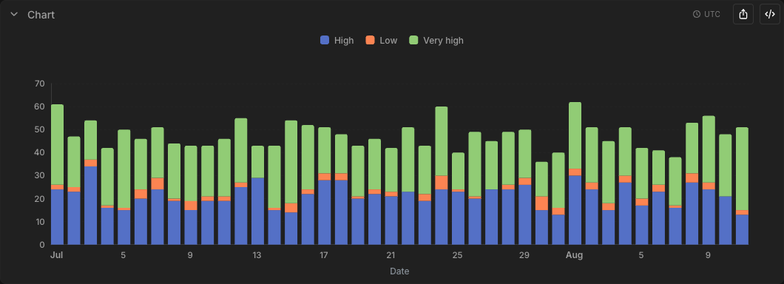Click the 70 y-axis label
This screenshot has width=784, height=284.
point(39,84)
